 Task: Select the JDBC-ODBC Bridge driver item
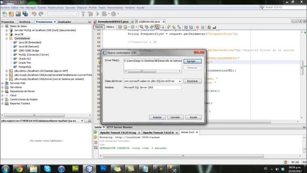pos(29,50)
